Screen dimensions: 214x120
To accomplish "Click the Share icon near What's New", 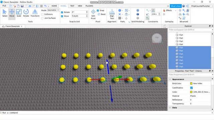I will pyautogui.click(x=187, y=6).
